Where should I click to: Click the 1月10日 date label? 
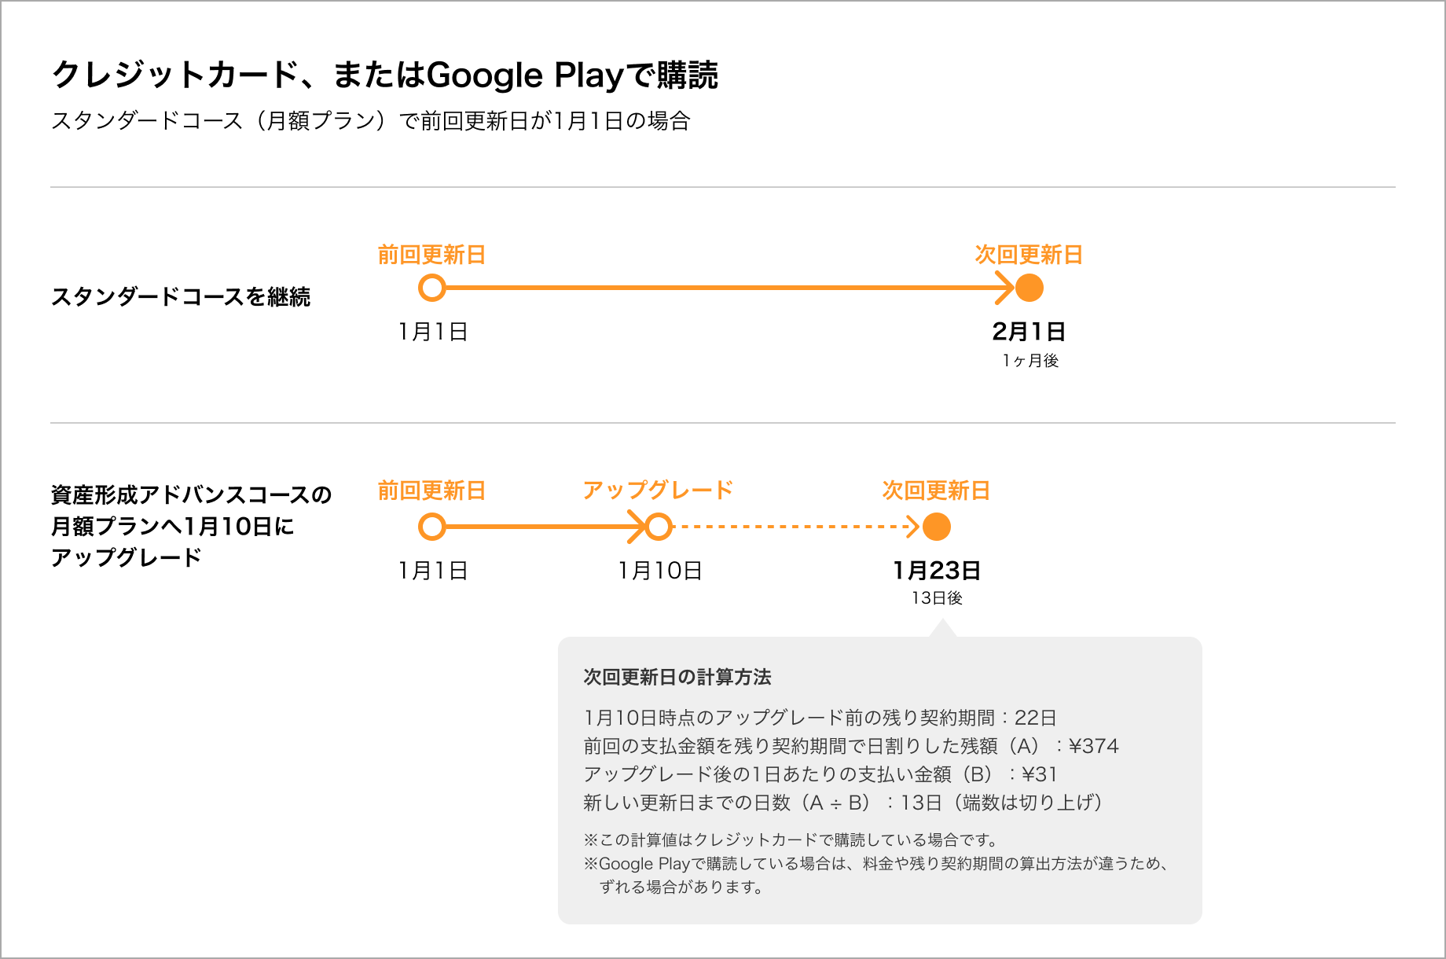(659, 571)
